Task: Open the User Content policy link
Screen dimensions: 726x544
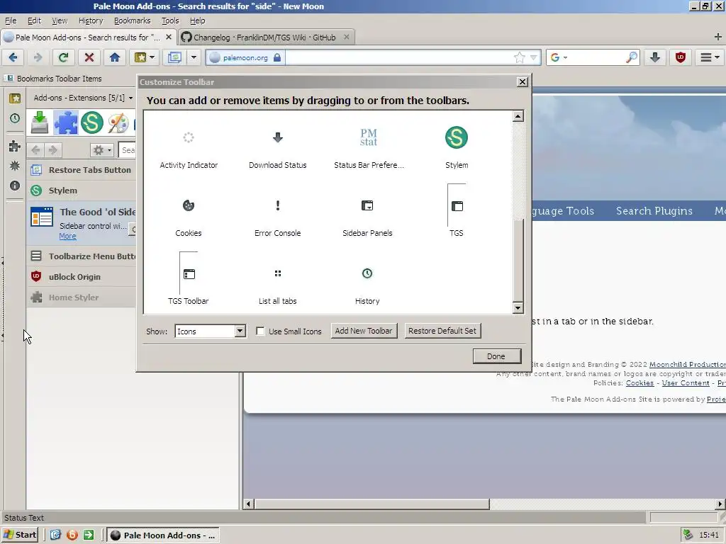Action: pyautogui.click(x=686, y=383)
